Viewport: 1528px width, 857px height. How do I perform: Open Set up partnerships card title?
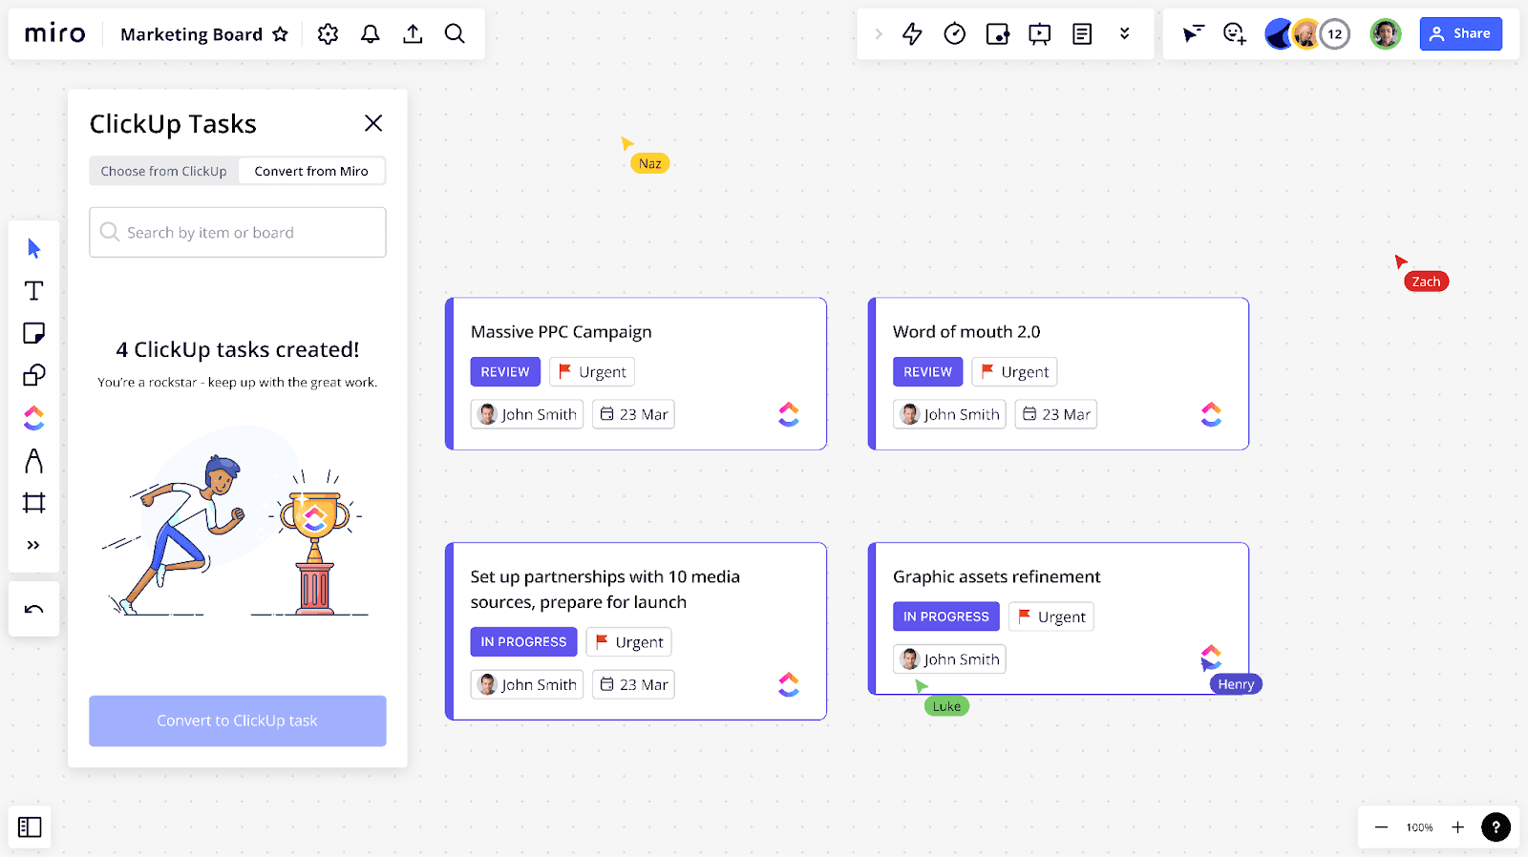605,590
